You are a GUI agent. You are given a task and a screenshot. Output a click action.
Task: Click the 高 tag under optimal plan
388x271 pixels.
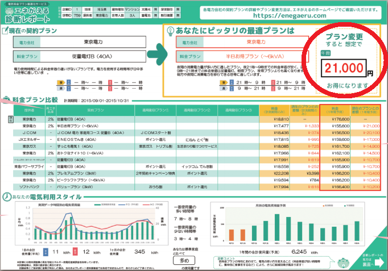coord(224,88)
